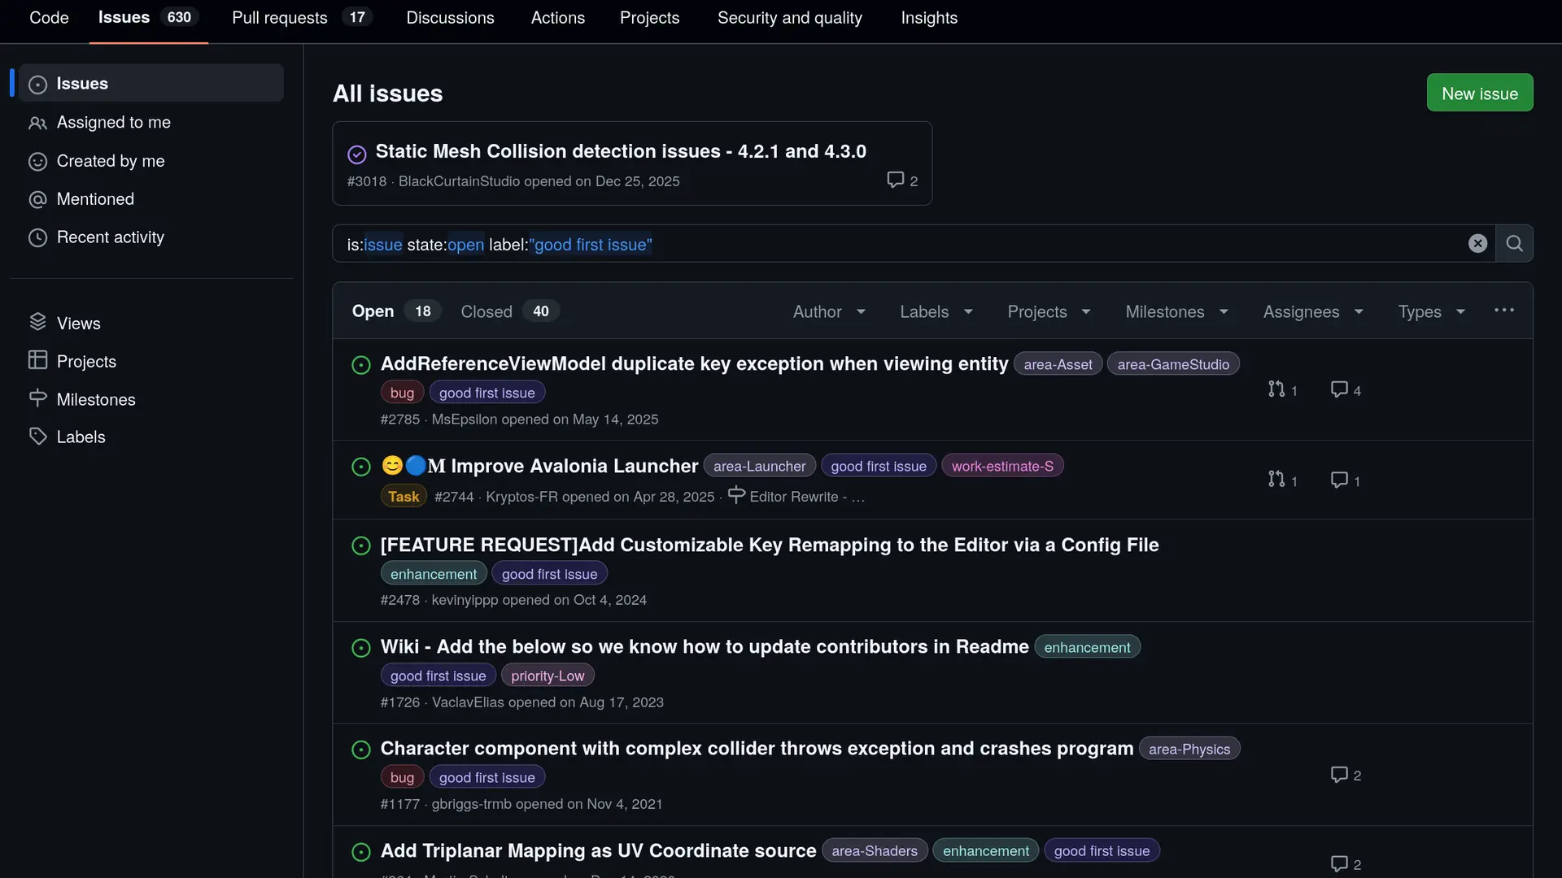Filter by the area-Shaders label
Screen dimensions: 1562x878
coord(875,850)
